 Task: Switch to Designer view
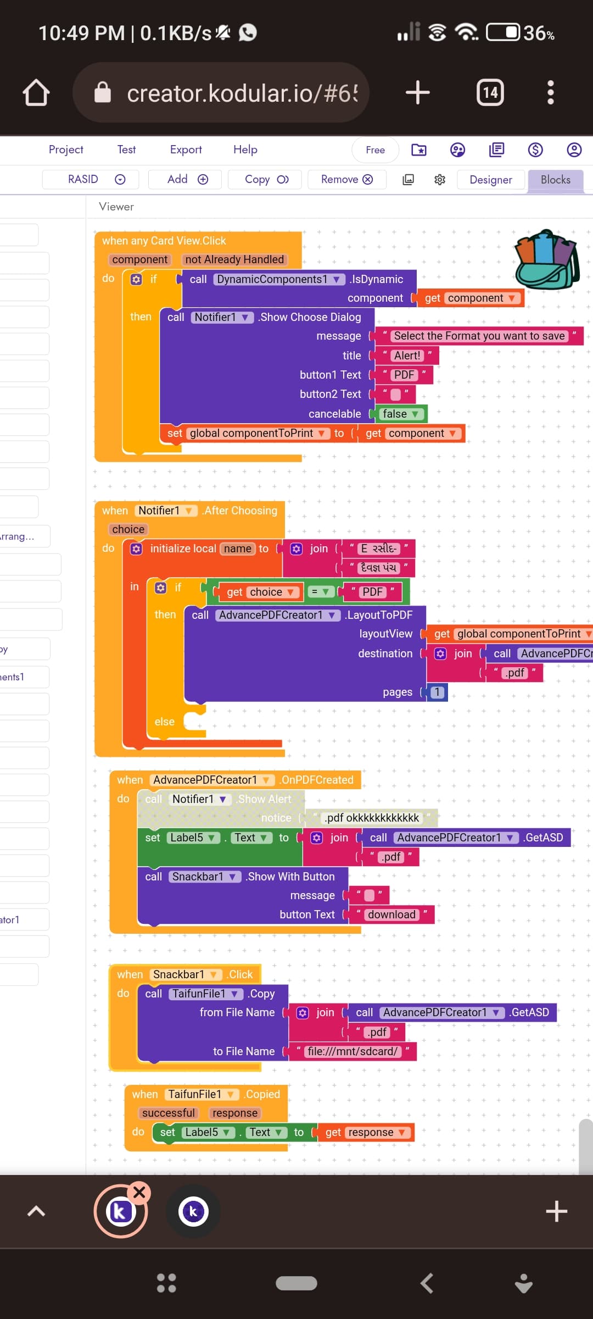[x=491, y=180]
